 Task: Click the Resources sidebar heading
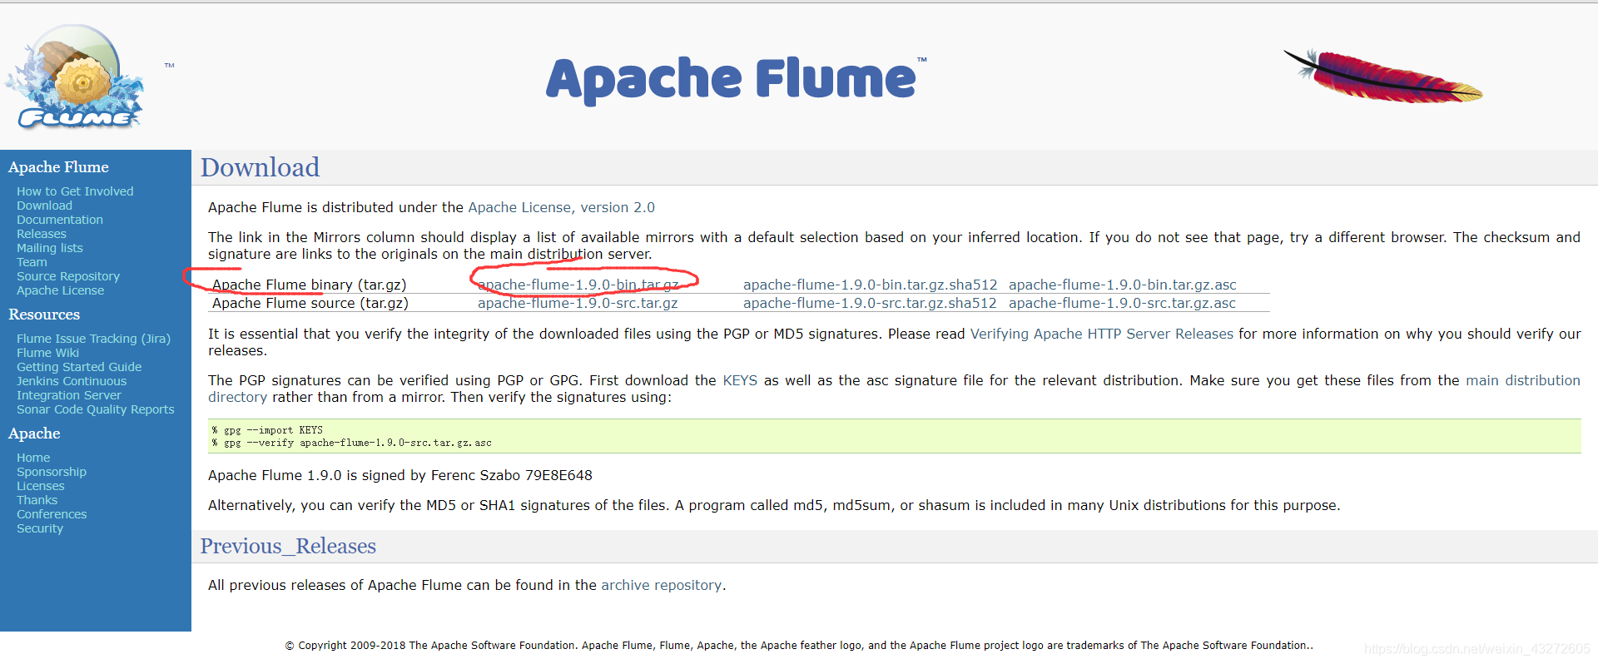point(44,315)
